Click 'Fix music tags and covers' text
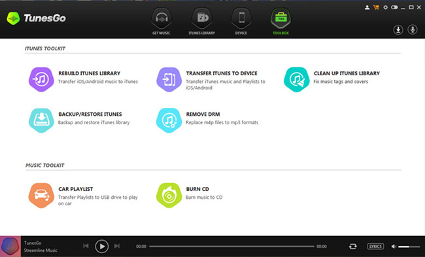The height and width of the screenshot is (257, 425). (341, 82)
